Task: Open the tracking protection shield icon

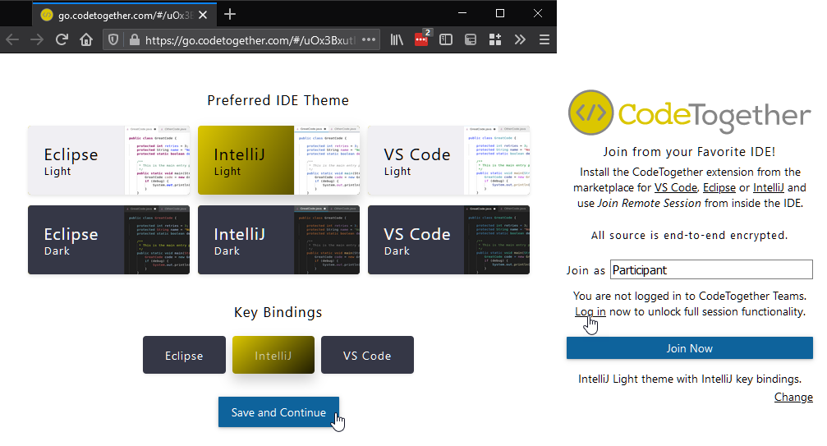Action: pos(113,39)
